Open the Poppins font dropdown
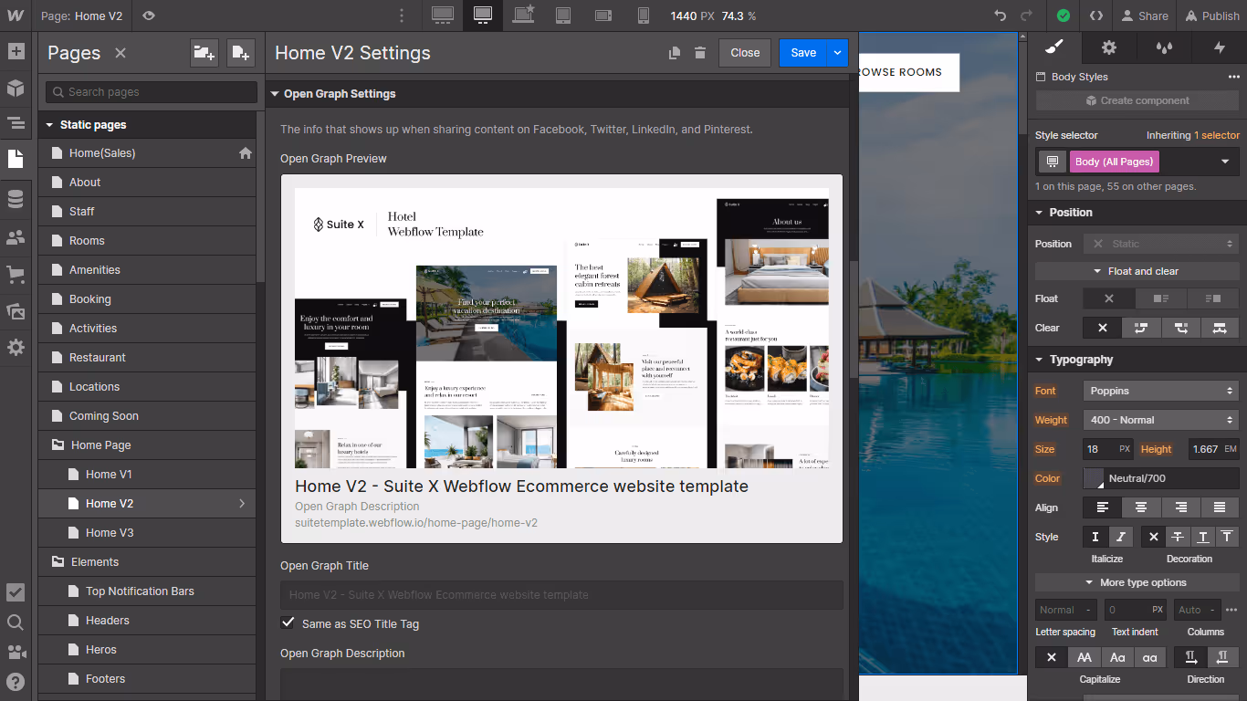The height and width of the screenshot is (701, 1247). [1160, 391]
